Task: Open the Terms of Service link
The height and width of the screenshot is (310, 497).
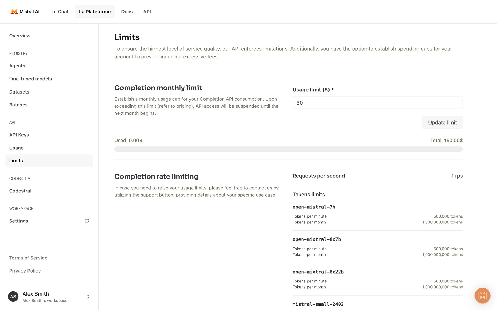Action: (x=28, y=258)
